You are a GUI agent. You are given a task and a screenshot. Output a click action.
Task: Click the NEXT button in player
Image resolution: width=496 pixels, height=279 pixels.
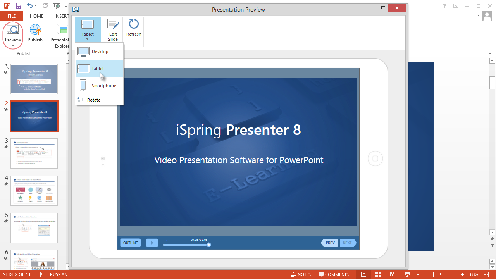[348, 243]
